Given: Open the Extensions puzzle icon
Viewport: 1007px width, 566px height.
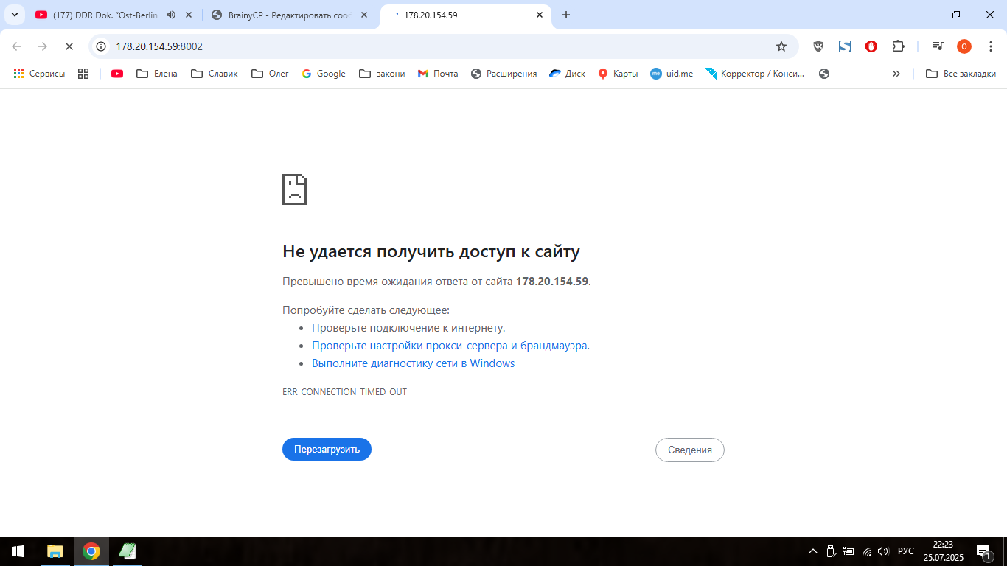Looking at the screenshot, I should [898, 46].
